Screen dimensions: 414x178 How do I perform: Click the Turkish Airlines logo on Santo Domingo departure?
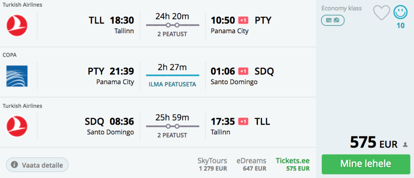pyautogui.click(x=17, y=126)
